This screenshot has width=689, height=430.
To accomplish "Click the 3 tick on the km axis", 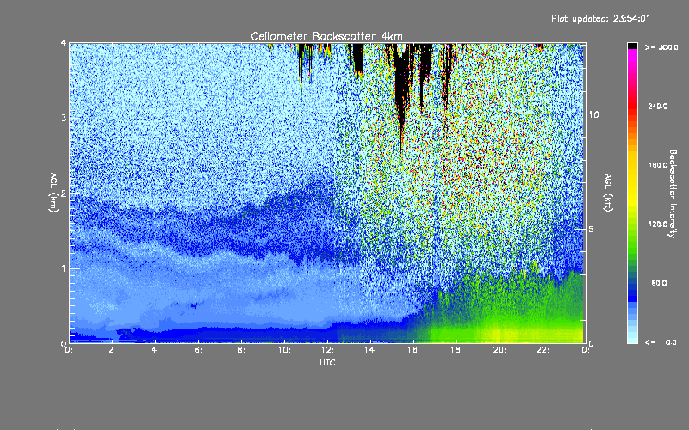I will tap(64, 118).
